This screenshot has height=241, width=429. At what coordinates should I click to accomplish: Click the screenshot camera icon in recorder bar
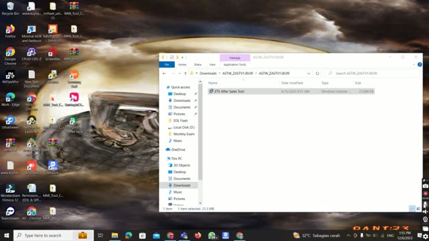pos(425,186)
